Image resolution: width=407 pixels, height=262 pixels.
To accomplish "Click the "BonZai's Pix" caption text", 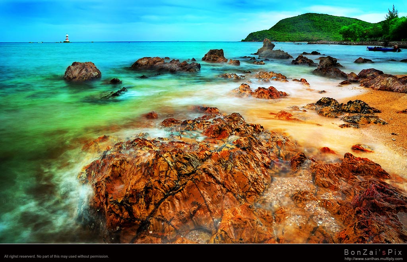I will (373, 252).
